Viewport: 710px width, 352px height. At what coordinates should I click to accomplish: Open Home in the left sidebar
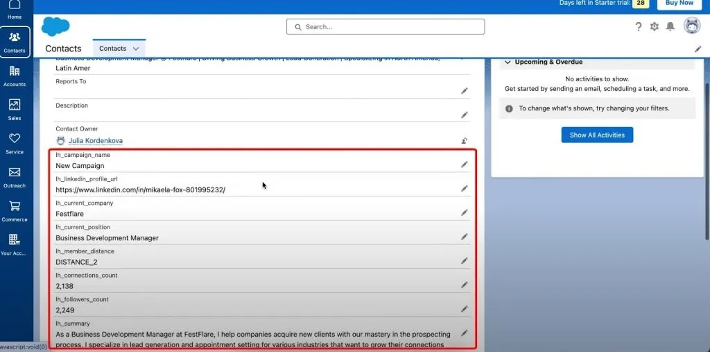(15, 10)
